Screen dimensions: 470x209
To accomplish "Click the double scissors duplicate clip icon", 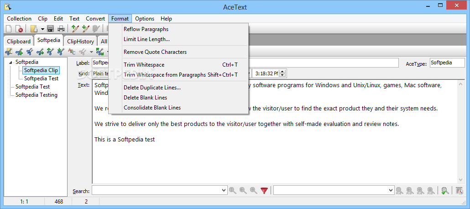I will pyautogui.click(x=29, y=52).
